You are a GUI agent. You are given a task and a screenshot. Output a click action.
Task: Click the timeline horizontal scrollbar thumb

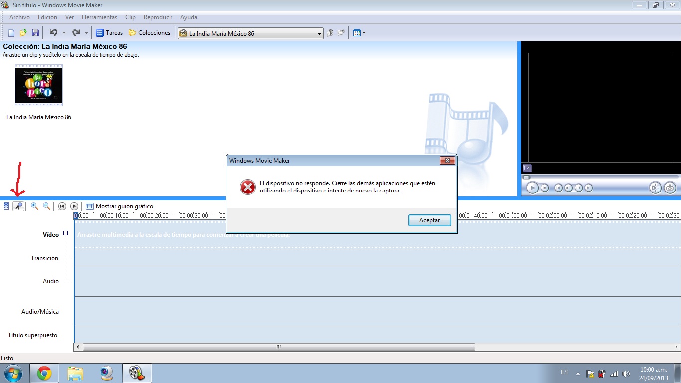pyautogui.click(x=279, y=347)
